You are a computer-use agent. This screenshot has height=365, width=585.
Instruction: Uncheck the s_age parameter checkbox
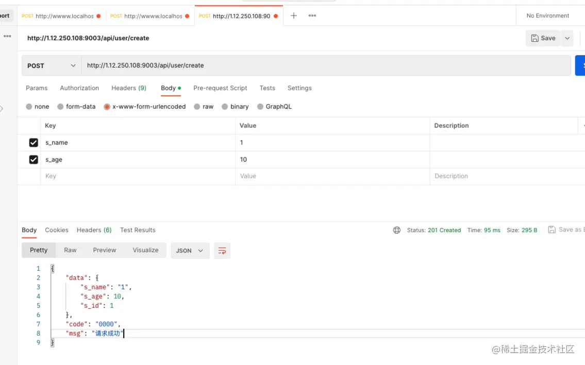click(x=34, y=160)
